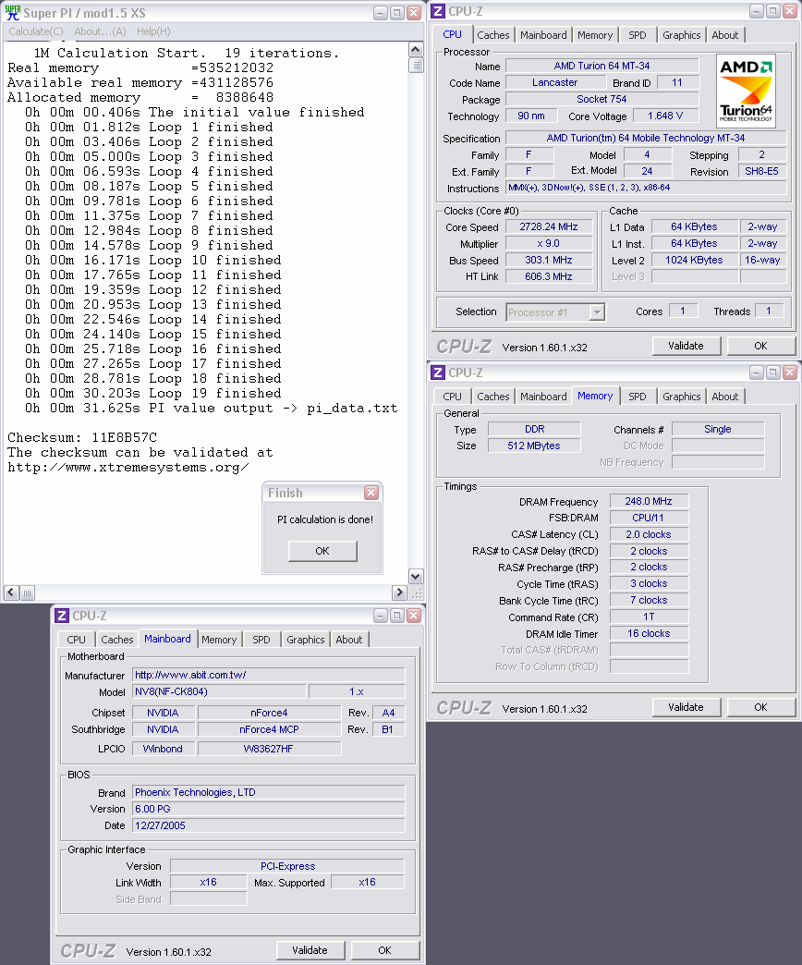802x965 pixels.
Task: Click the NV8(NF-CK804) model field
Action: coord(219,691)
